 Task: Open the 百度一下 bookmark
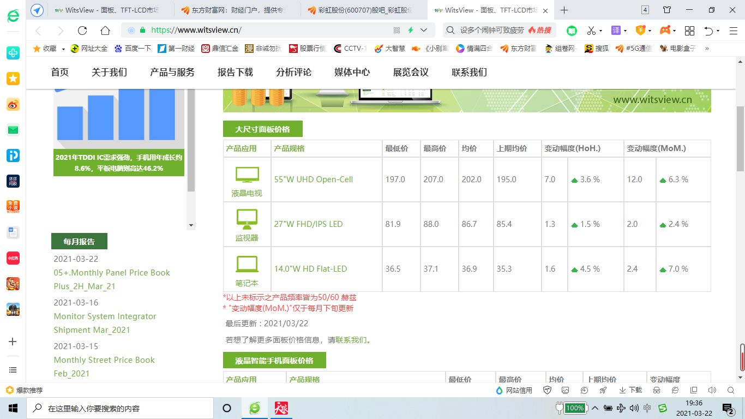[133, 49]
